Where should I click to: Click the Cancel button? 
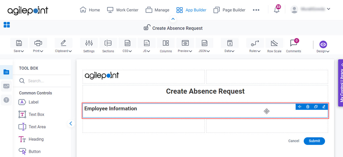[x=294, y=141]
